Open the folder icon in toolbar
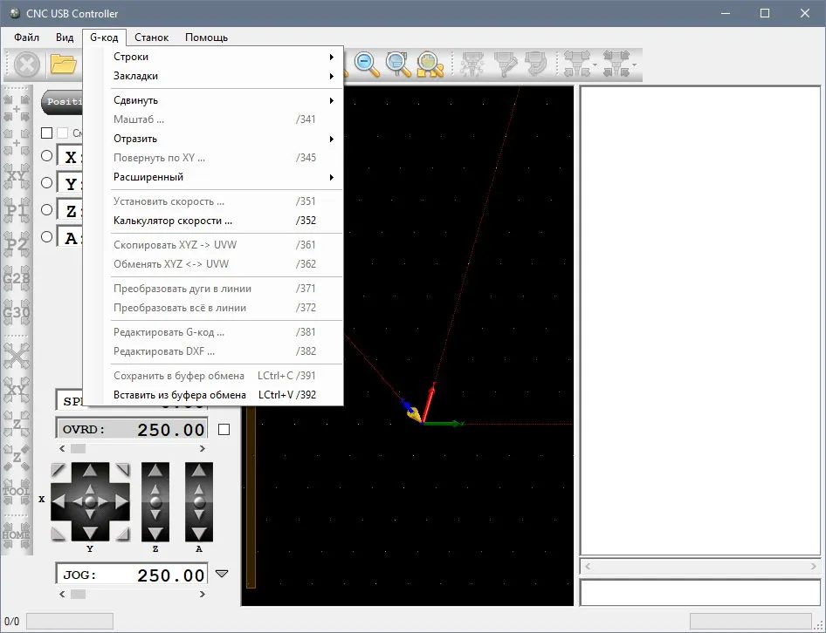The width and height of the screenshot is (826, 633). [x=64, y=65]
